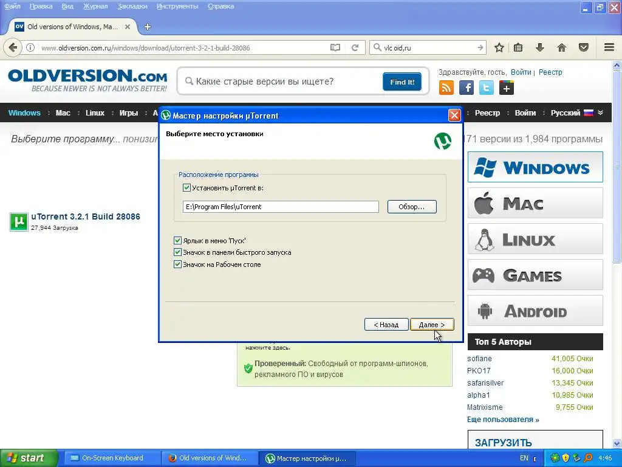Select the Windows item in site navigation bar
The width and height of the screenshot is (622, 467).
tap(24, 112)
